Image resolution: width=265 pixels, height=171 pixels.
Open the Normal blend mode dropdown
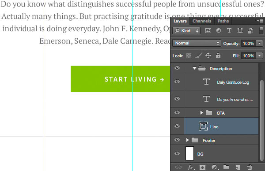tap(197, 43)
